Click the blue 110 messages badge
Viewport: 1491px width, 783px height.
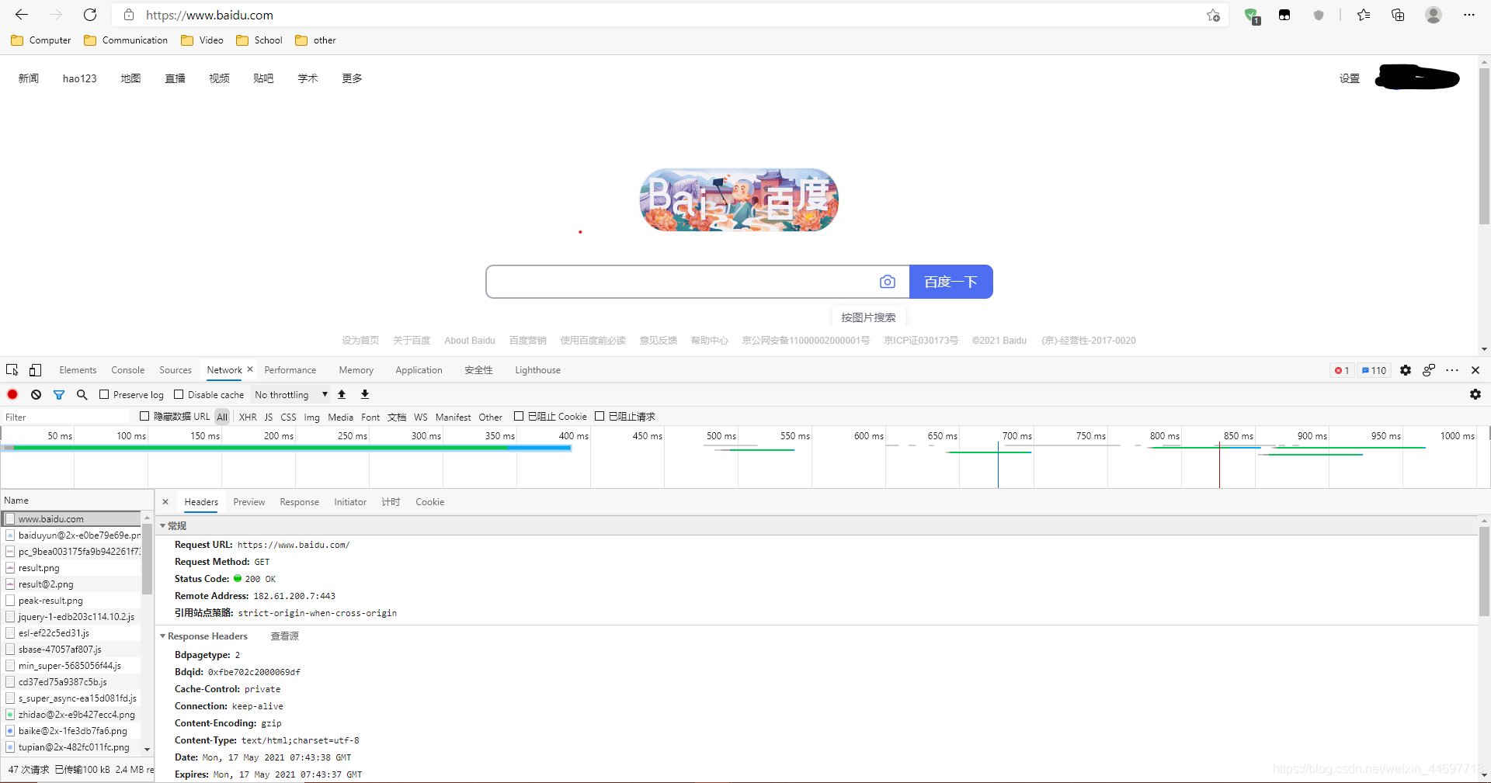(1374, 370)
